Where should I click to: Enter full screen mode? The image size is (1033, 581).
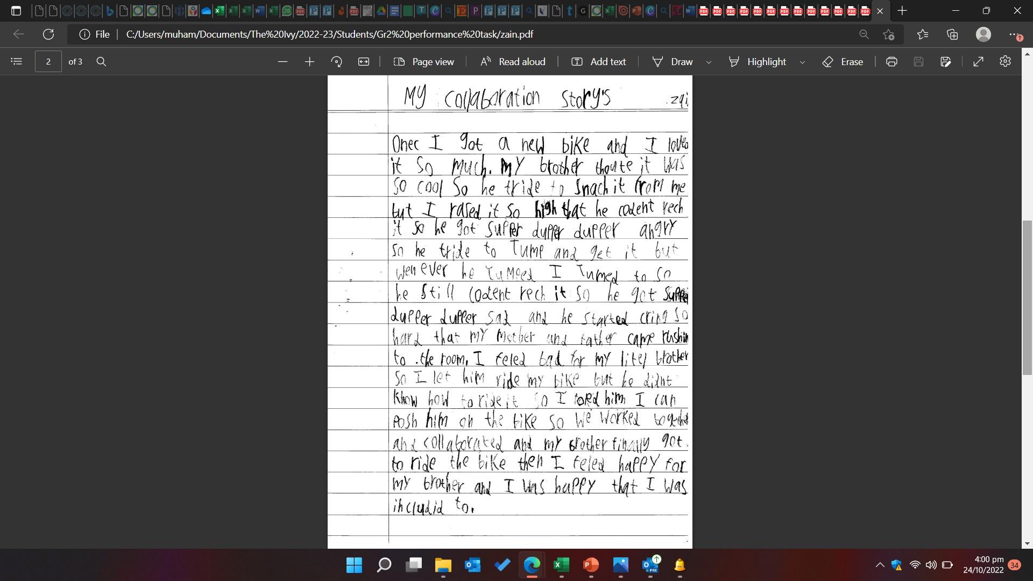979,61
